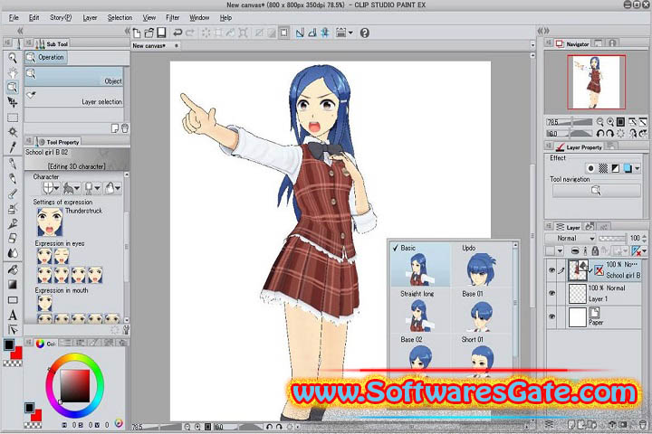The width and height of the screenshot is (652, 434).
Task: Select the Operation object tool
Action: pyautogui.click(x=13, y=87)
